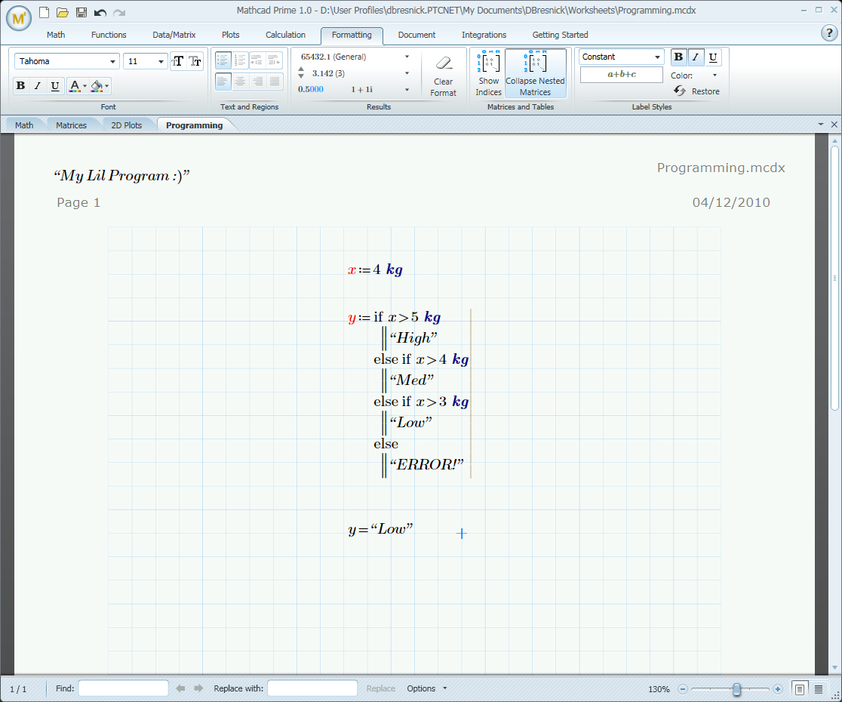Toggle Underline in the Font group
The width and height of the screenshot is (842, 702).
[x=55, y=86]
